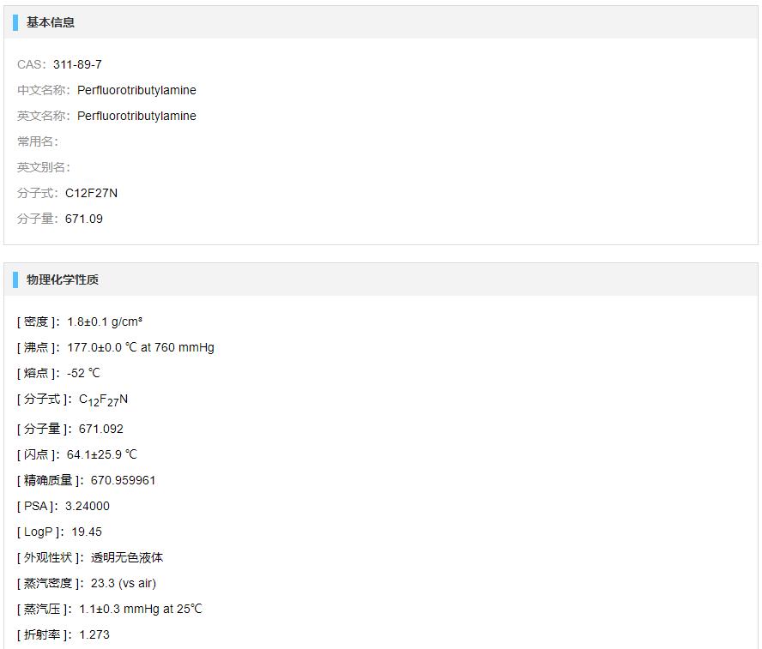Click the molecular formula C12F27N in basic info
This screenshot has width=762, height=649.
[x=91, y=193]
